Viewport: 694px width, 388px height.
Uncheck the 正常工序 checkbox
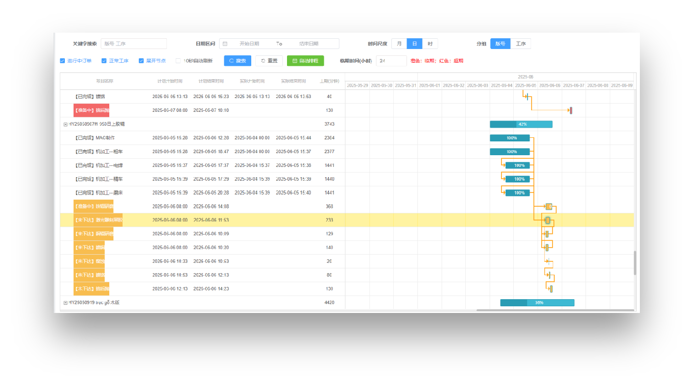pyautogui.click(x=104, y=61)
